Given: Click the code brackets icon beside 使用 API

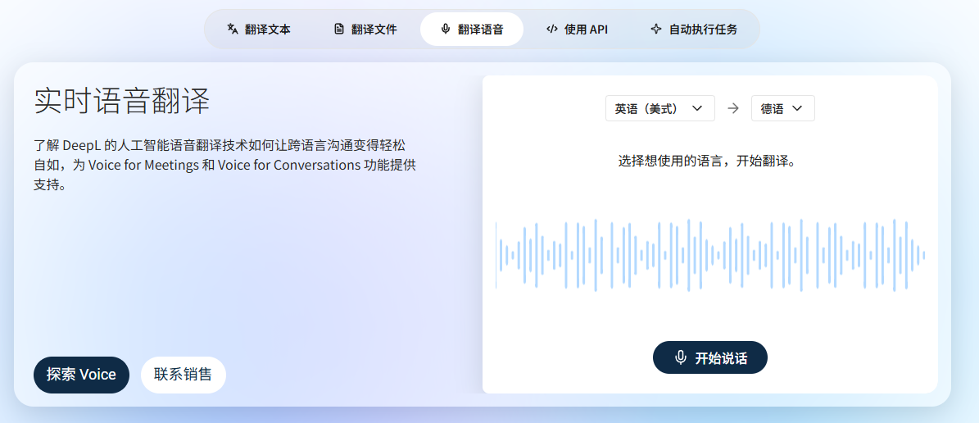Looking at the screenshot, I should (551, 29).
